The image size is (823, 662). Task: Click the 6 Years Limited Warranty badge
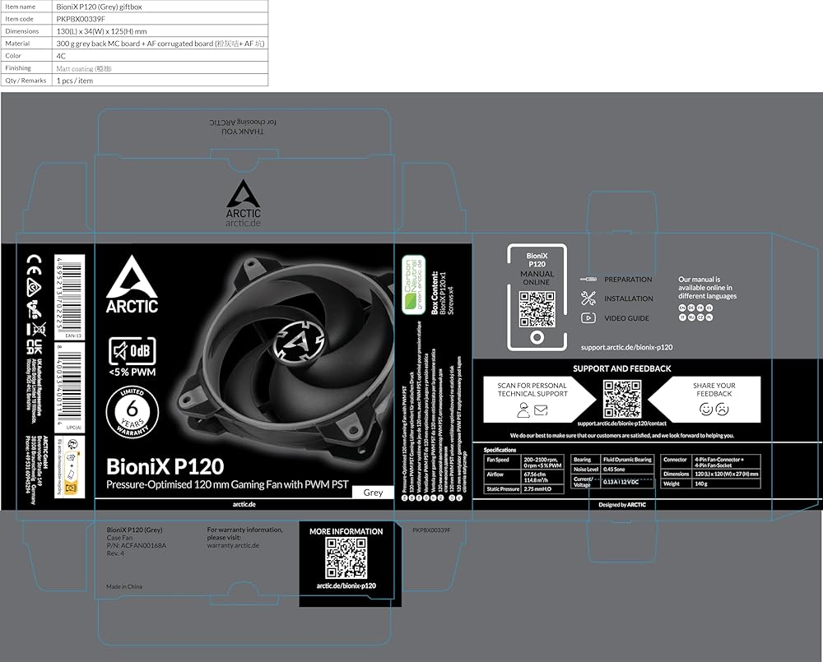pyautogui.click(x=132, y=412)
